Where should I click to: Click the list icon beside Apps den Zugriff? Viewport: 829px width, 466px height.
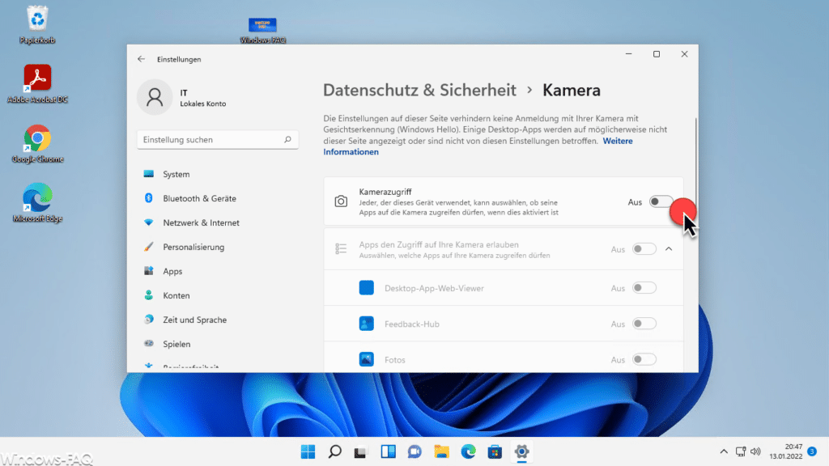pyautogui.click(x=341, y=249)
